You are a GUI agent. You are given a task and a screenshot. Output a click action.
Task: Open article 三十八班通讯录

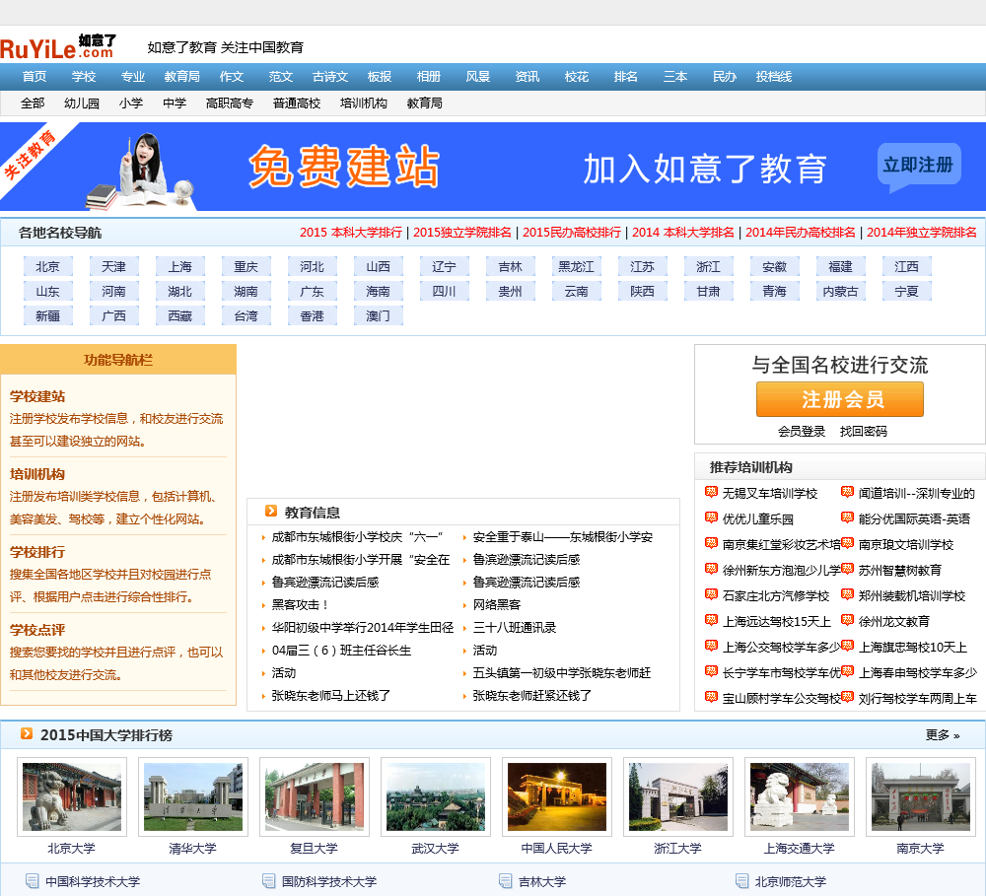click(515, 628)
